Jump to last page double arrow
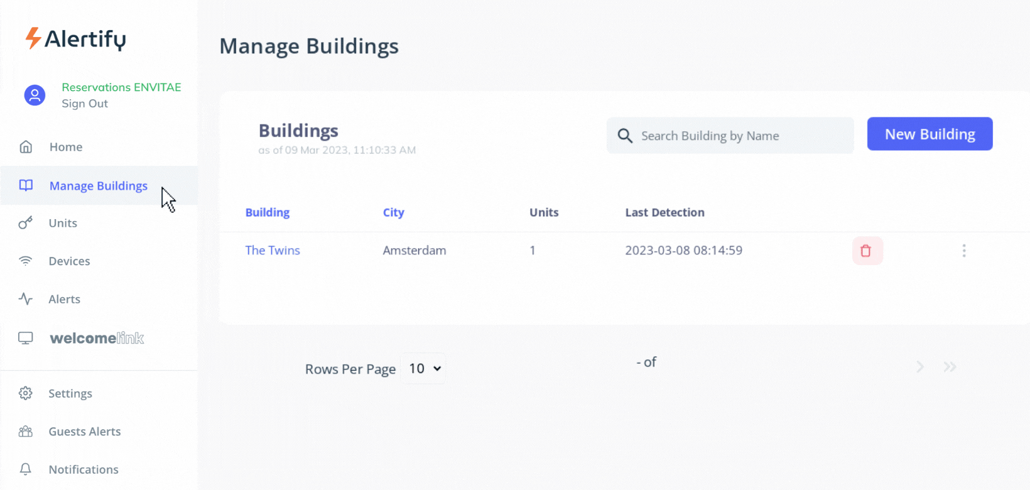This screenshot has width=1030, height=490. pos(950,367)
